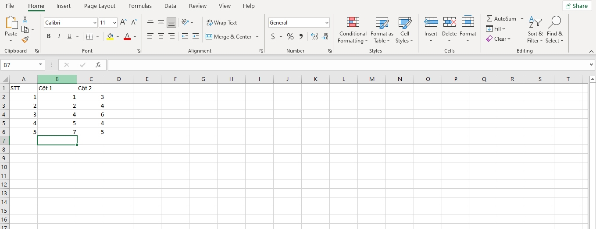Increase indent of cell contents

pyautogui.click(x=196, y=36)
